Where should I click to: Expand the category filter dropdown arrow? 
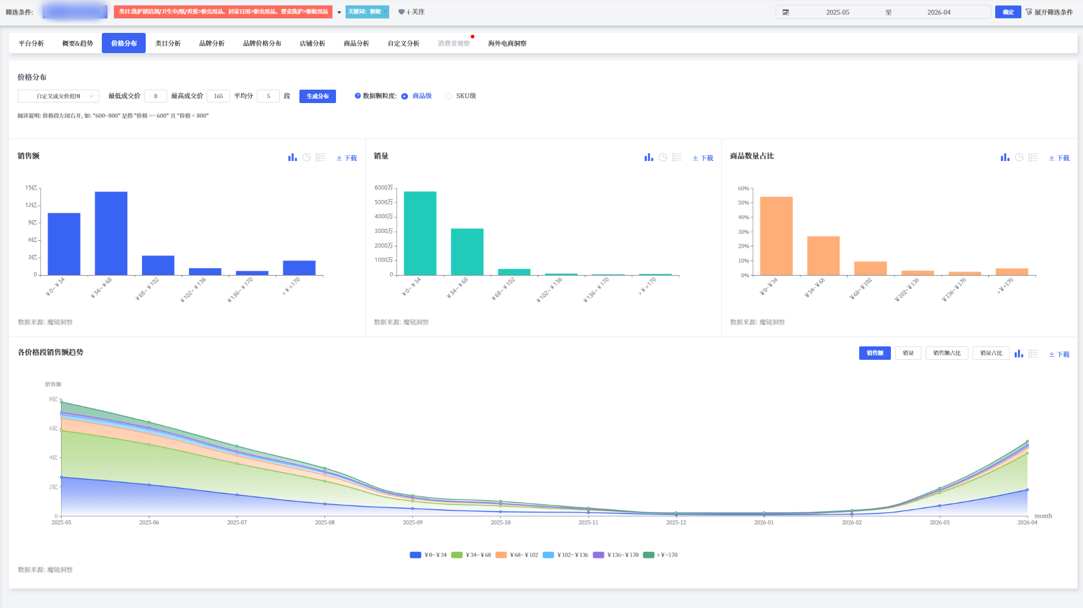tap(339, 12)
